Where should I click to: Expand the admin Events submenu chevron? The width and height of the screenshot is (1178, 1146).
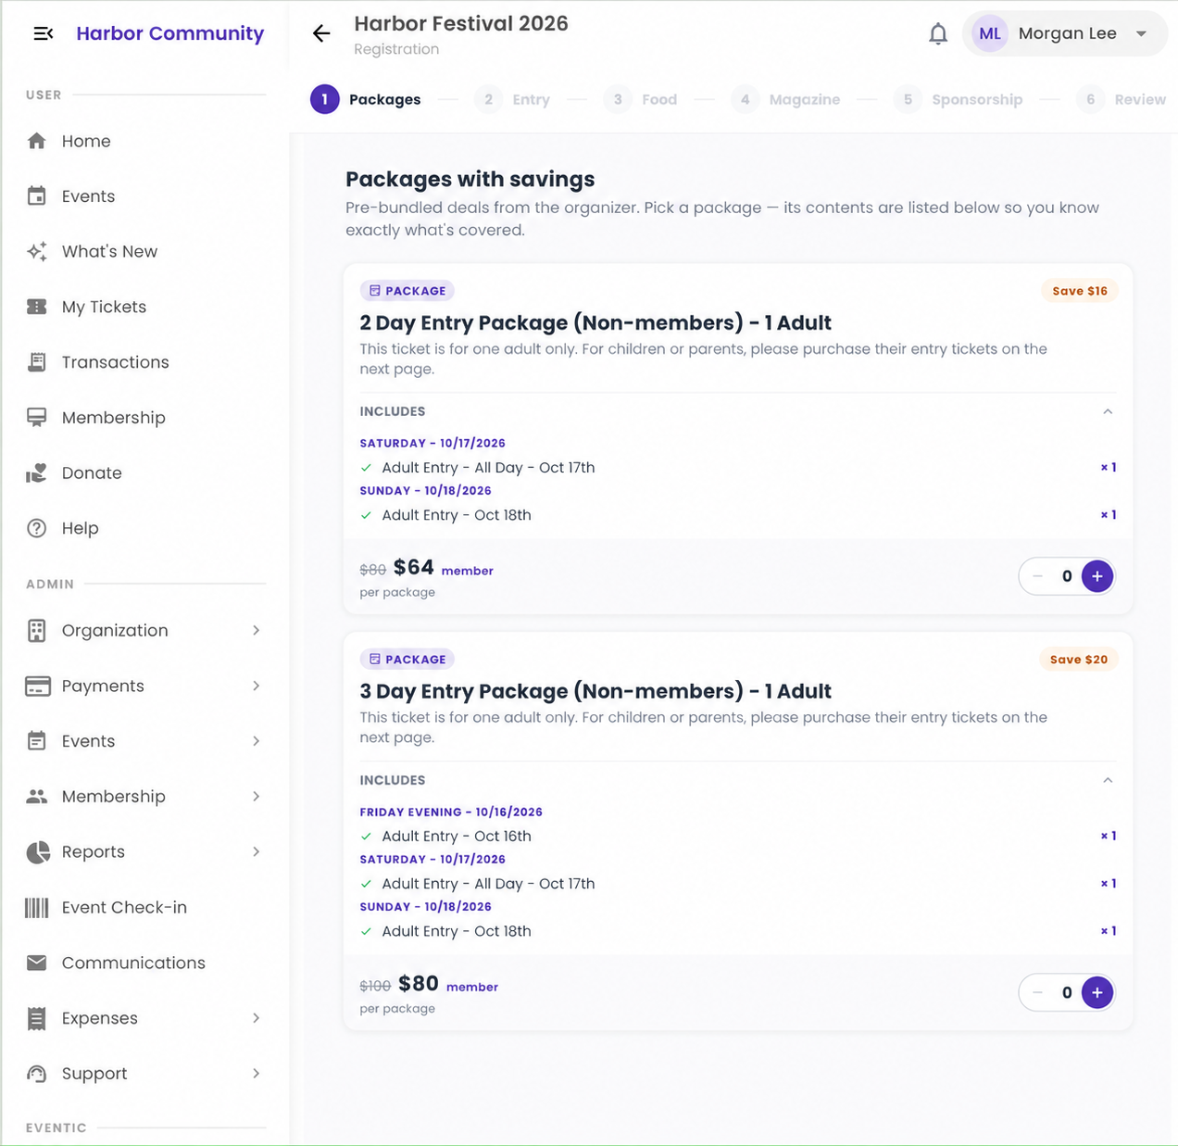pos(257,741)
